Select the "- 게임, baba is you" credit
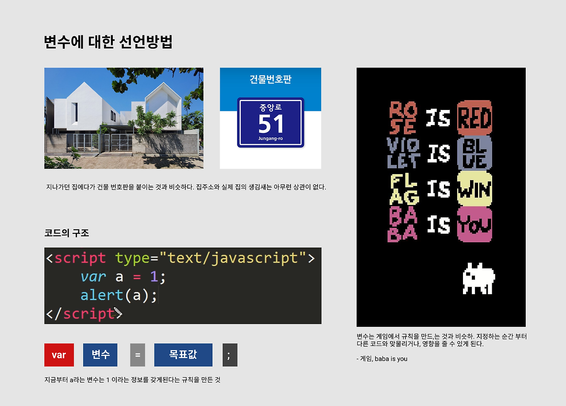The width and height of the screenshot is (566, 406). (x=382, y=359)
